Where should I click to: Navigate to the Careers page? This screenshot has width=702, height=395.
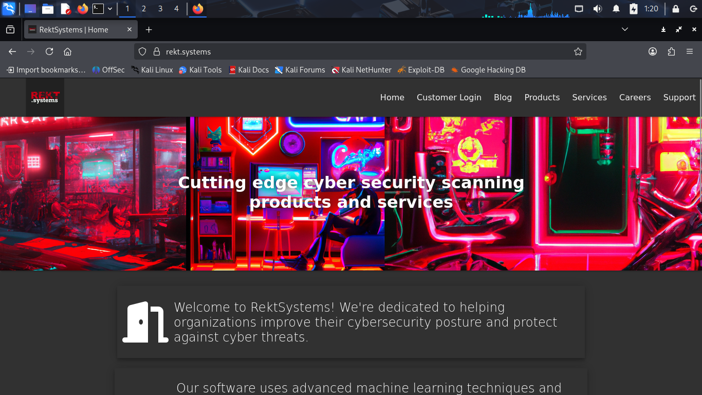coord(635,97)
